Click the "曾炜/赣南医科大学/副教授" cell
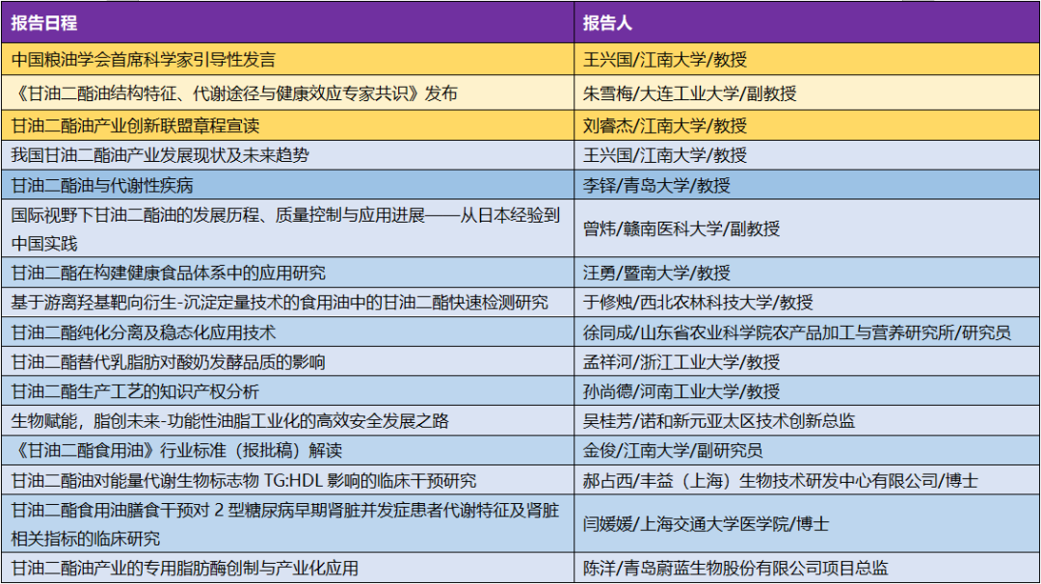Image resolution: width=1041 pixels, height=584 pixels. coord(807,228)
